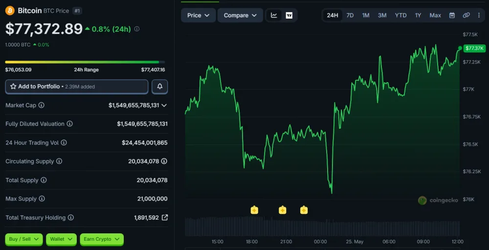Select the Max time range tab
This screenshot has height=250, width=489.
pyautogui.click(x=435, y=15)
